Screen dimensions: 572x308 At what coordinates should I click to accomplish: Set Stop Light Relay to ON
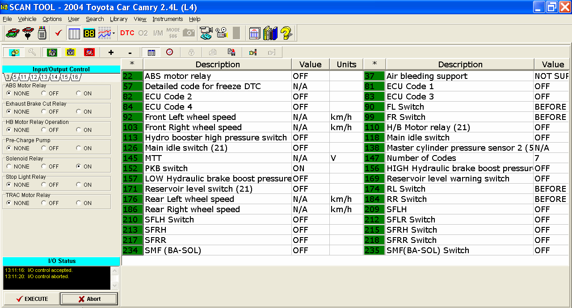79,185
